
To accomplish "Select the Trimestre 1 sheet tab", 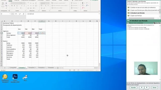I will 22,68.
